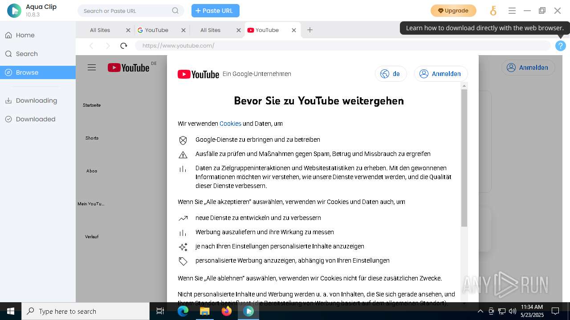Close the active YouTube tab

pos(294,30)
